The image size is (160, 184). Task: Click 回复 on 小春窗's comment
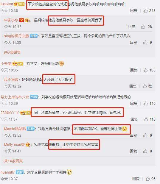[134, 70]
